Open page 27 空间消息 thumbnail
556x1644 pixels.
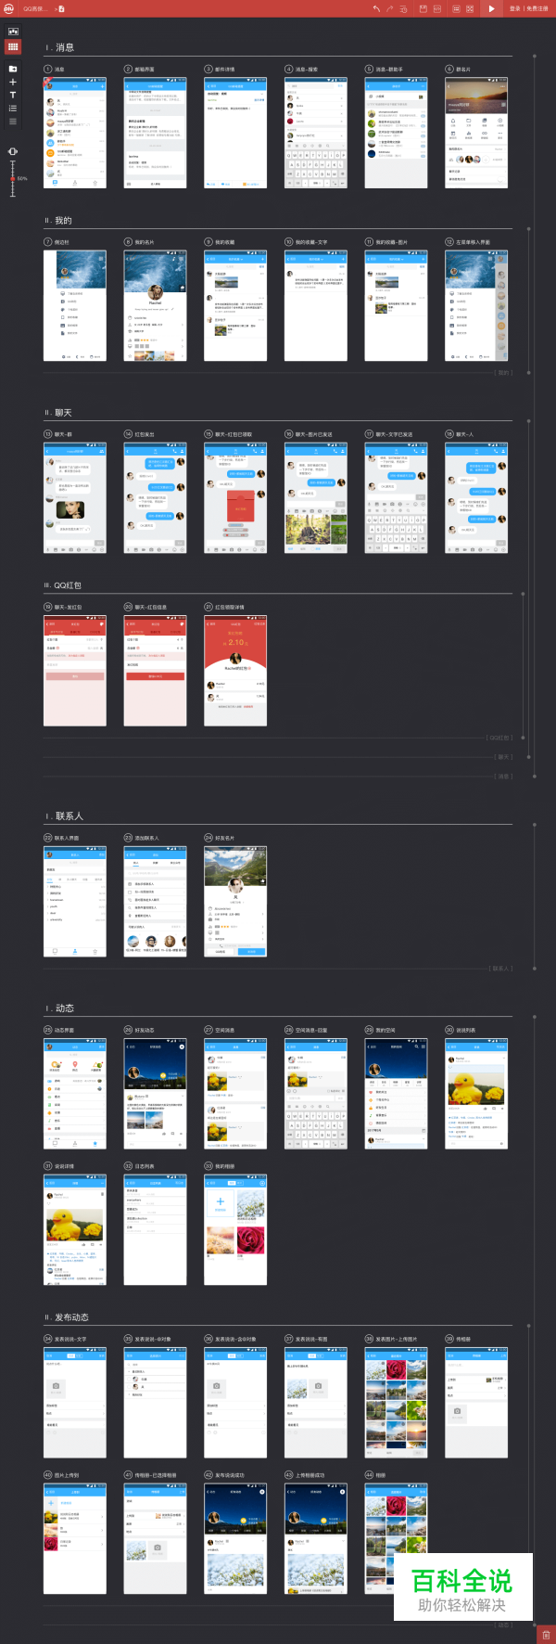(x=235, y=1093)
